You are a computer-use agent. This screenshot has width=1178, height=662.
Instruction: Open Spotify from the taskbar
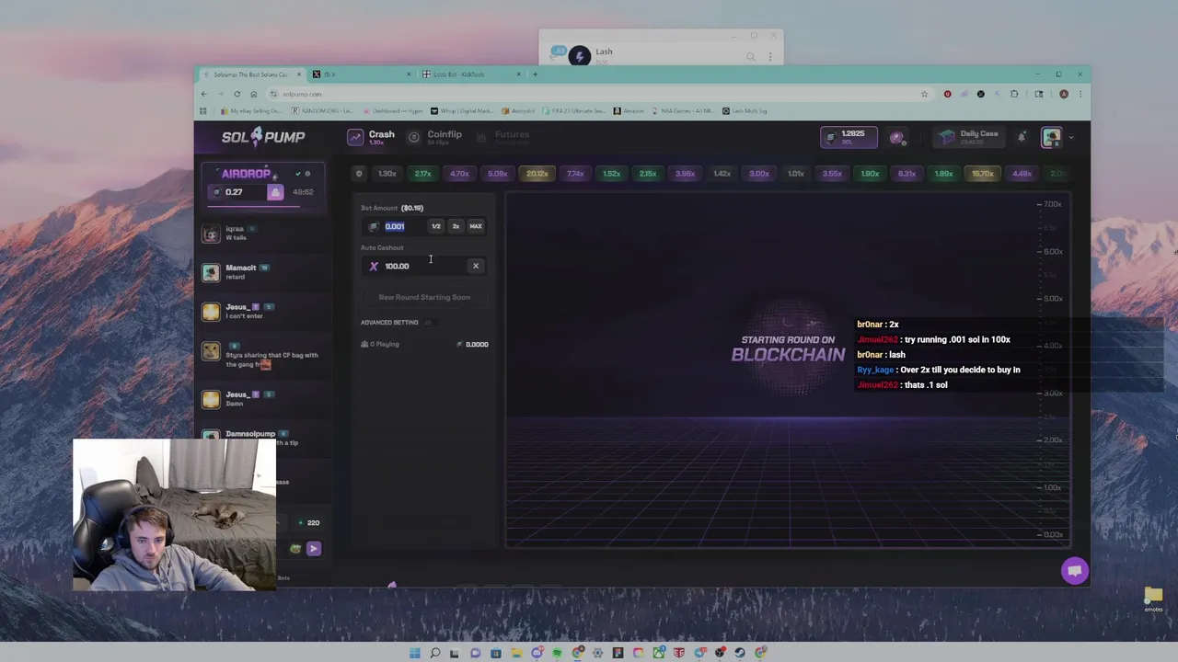(557, 653)
